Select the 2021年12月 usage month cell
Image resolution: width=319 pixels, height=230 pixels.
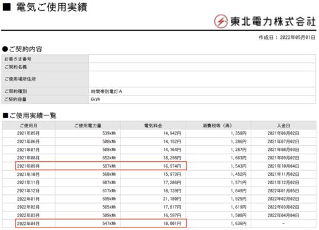point(28,190)
